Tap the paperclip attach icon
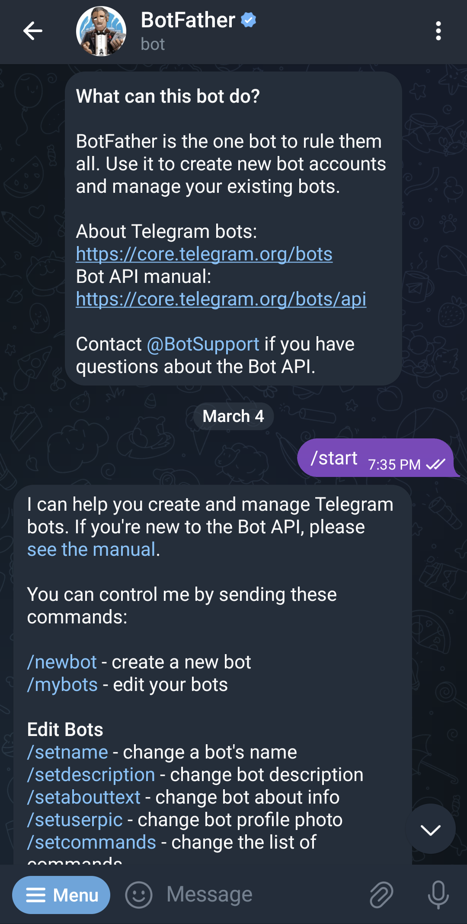 [x=381, y=895]
